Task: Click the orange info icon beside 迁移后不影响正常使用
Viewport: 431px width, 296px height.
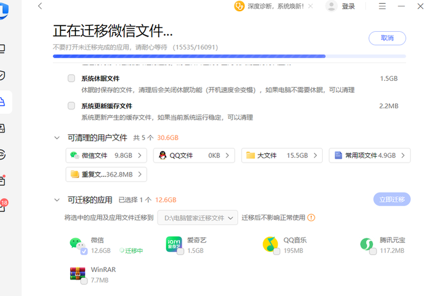Action: pyautogui.click(x=311, y=218)
